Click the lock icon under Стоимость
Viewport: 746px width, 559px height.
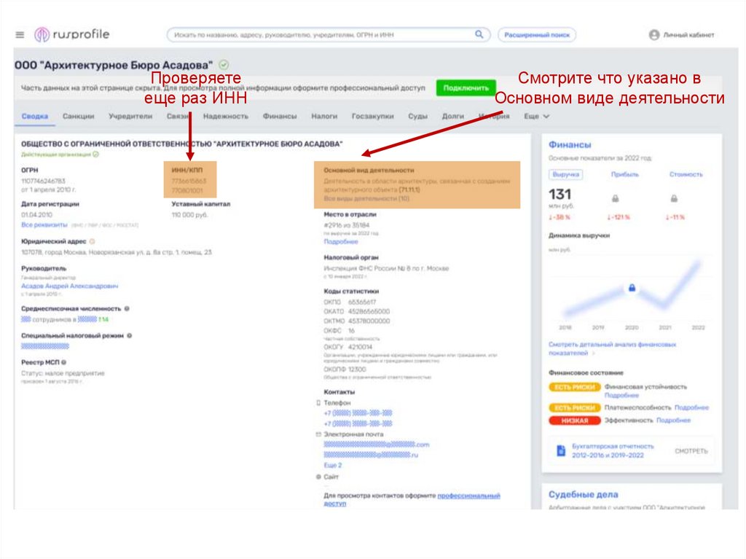[674, 198]
